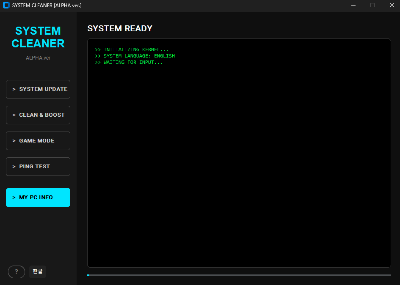This screenshot has height=285, width=400.
Task: Click the scrollbar thumb at the far left
Action: (88, 275)
